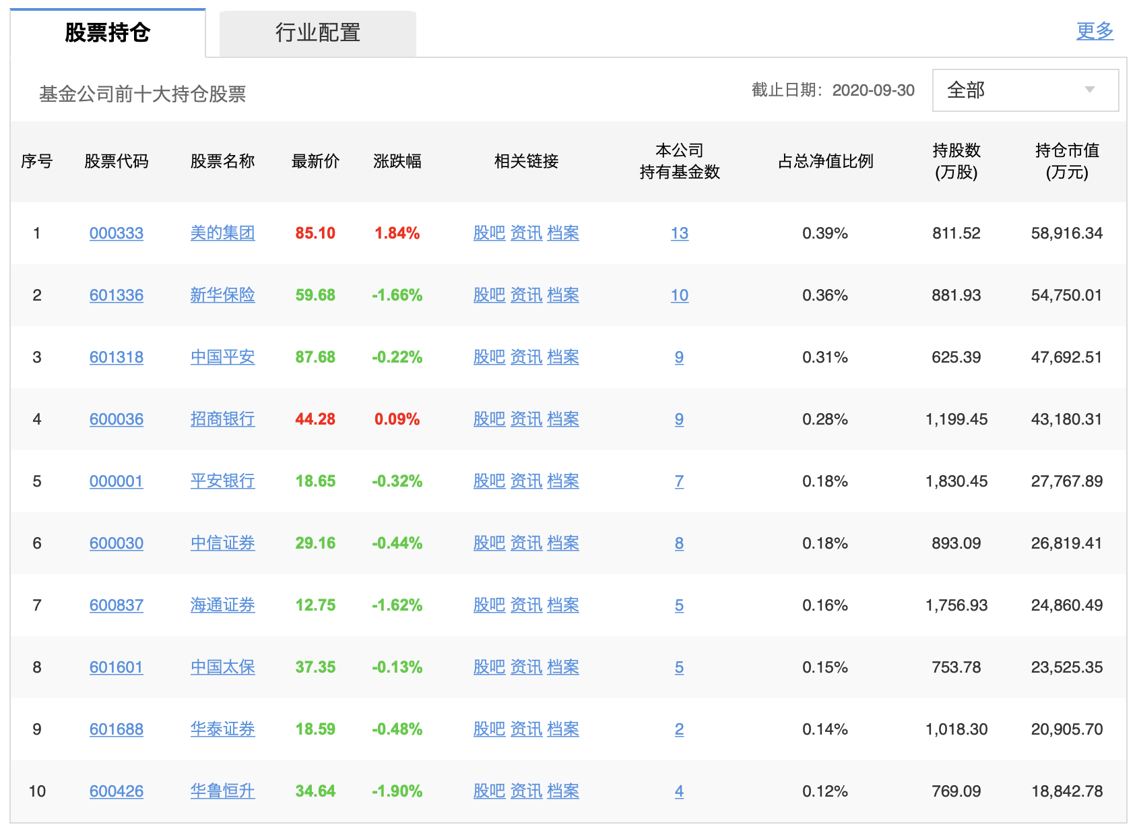
Task: Click the 基金公司前十大持仓股票 heading
Action: pos(142,94)
